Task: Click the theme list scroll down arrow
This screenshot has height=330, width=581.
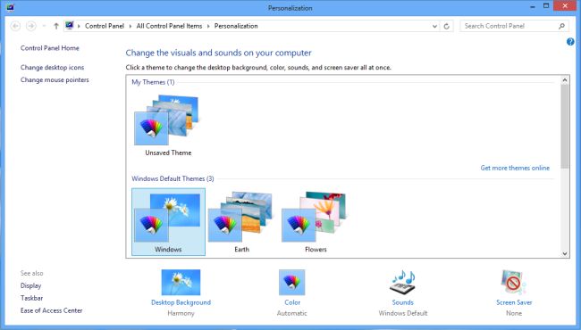Action: click(565, 253)
